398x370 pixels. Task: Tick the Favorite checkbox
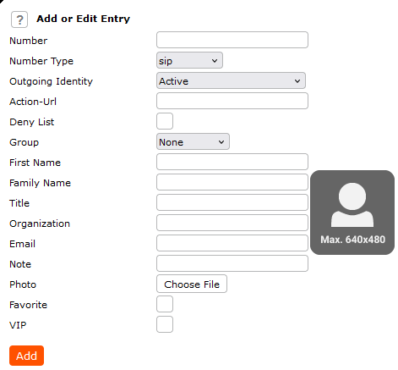[165, 304]
